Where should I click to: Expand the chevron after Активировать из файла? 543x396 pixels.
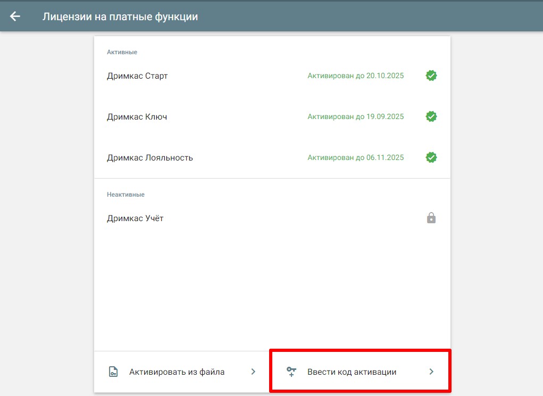point(253,372)
